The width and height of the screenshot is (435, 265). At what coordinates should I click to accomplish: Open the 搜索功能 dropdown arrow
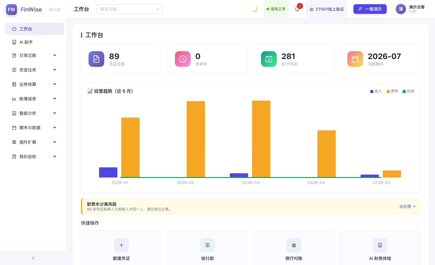coord(157,9)
